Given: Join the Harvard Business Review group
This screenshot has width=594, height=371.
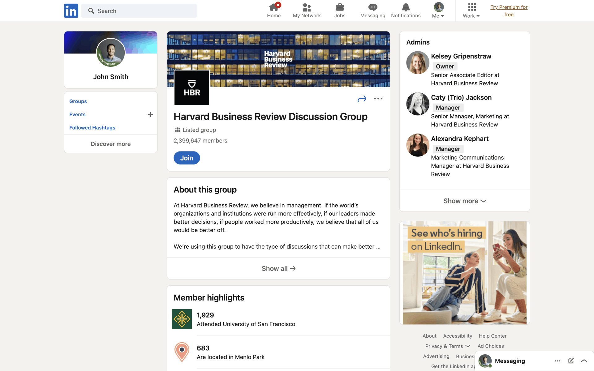Looking at the screenshot, I should click(187, 158).
